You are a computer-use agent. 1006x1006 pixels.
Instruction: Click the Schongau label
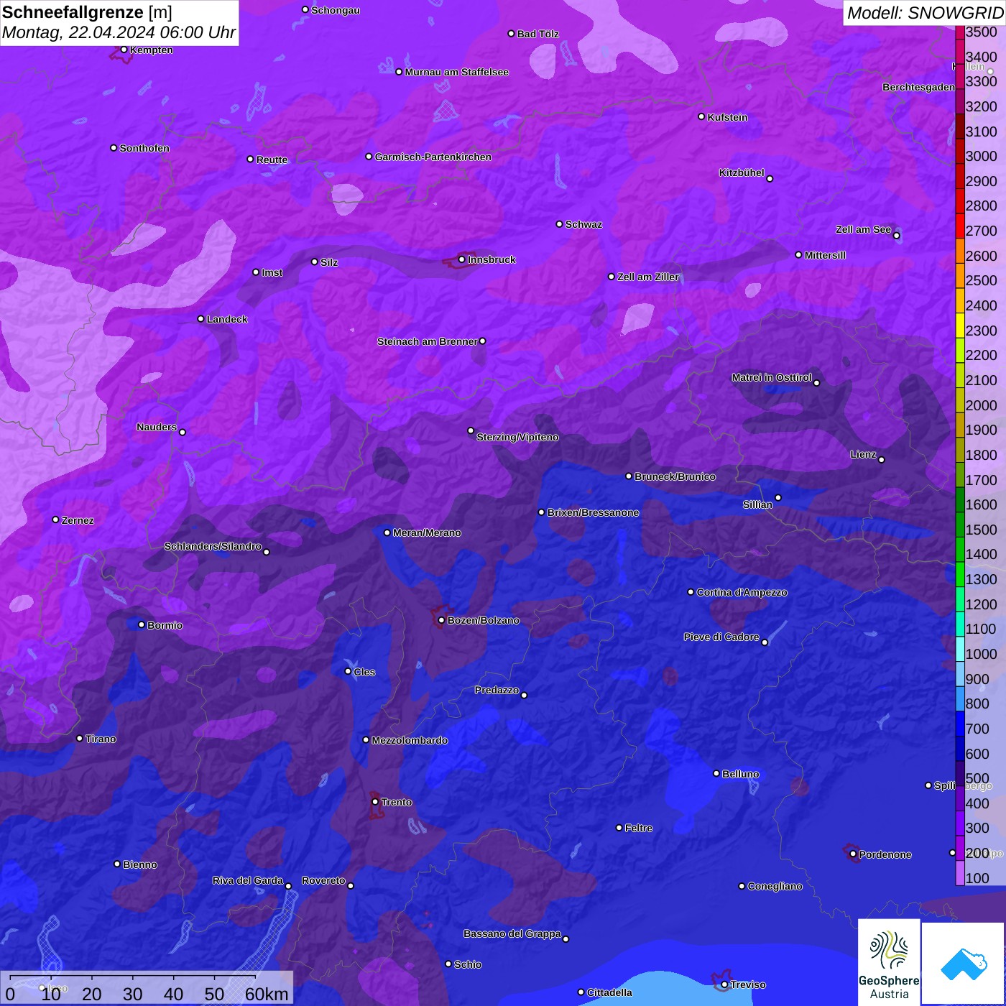click(336, 10)
